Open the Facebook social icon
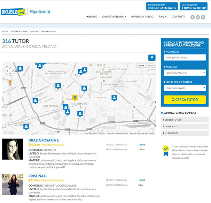 point(192,17)
